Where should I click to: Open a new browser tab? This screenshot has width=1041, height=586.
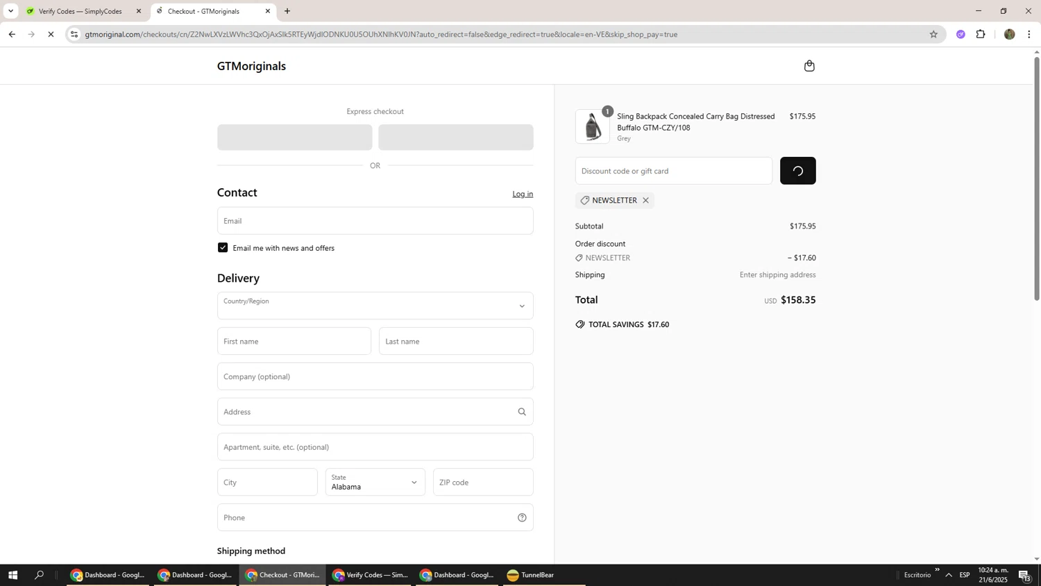[x=287, y=11]
